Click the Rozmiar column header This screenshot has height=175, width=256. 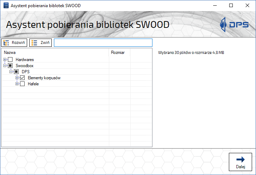pyautogui.click(x=120, y=52)
